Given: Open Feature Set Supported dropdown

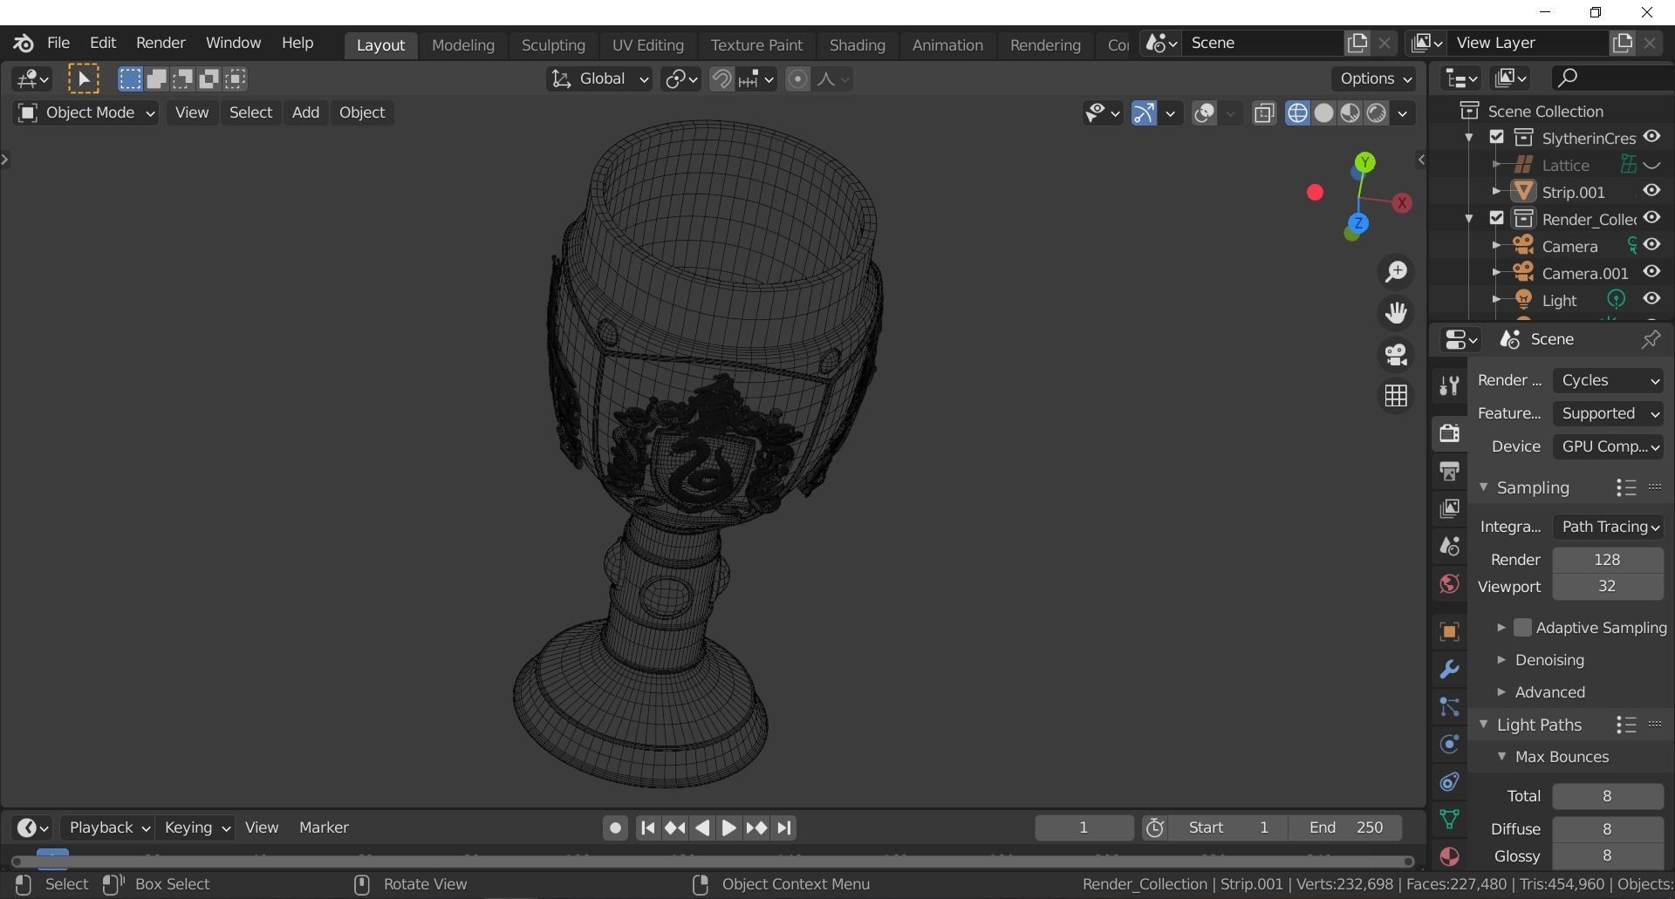Looking at the screenshot, I should [x=1608, y=414].
